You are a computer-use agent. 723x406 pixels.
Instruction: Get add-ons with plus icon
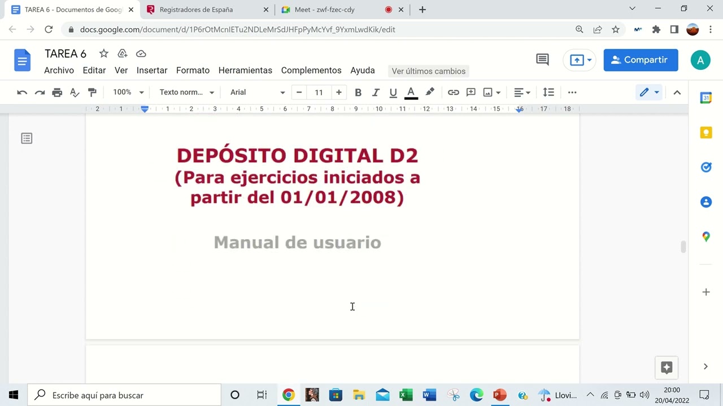pyautogui.click(x=706, y=292)
